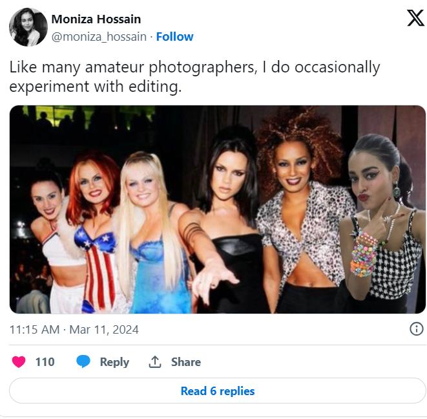Viewport: 427px width, 419px height.
Task: Click the display name Moniza Hossain
Action: pos(96,19)
